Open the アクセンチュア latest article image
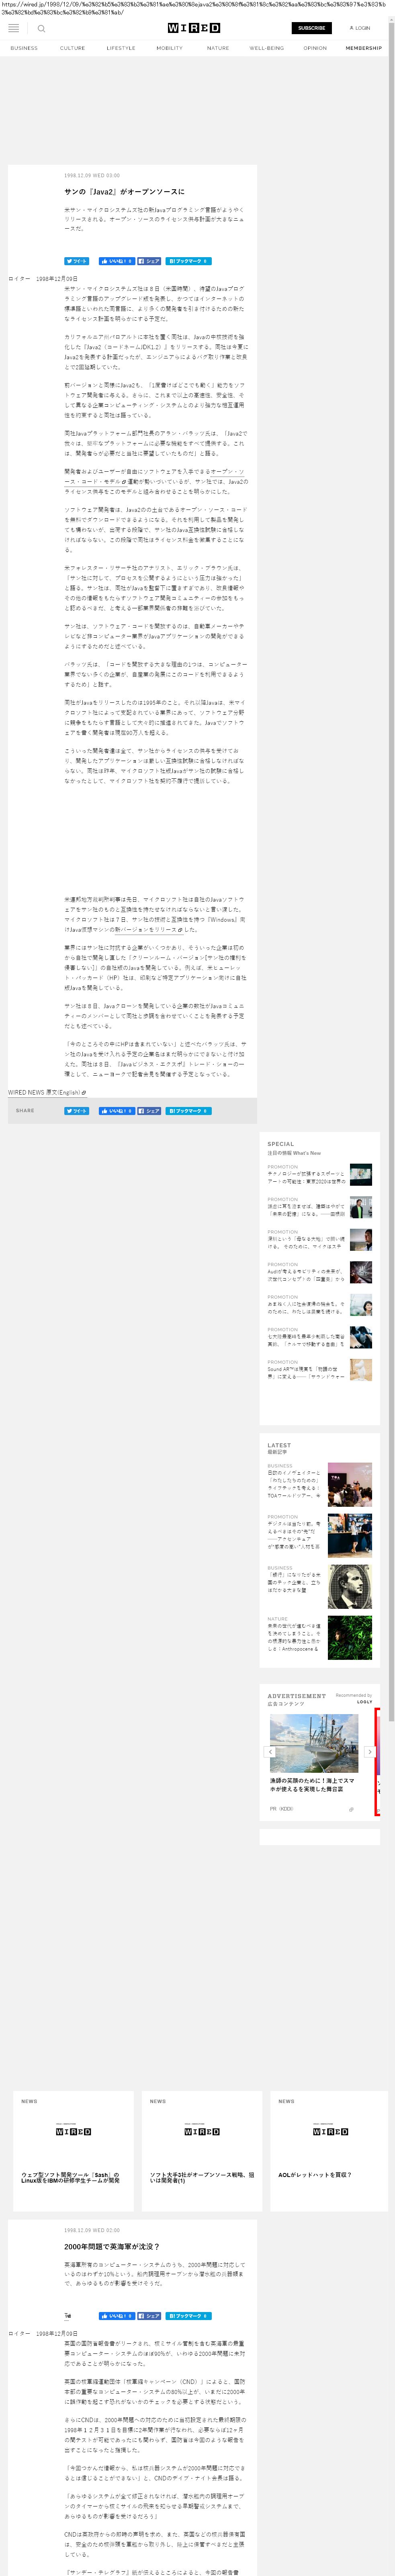This screenshot has width=395, height=2576. (350, 1536)
